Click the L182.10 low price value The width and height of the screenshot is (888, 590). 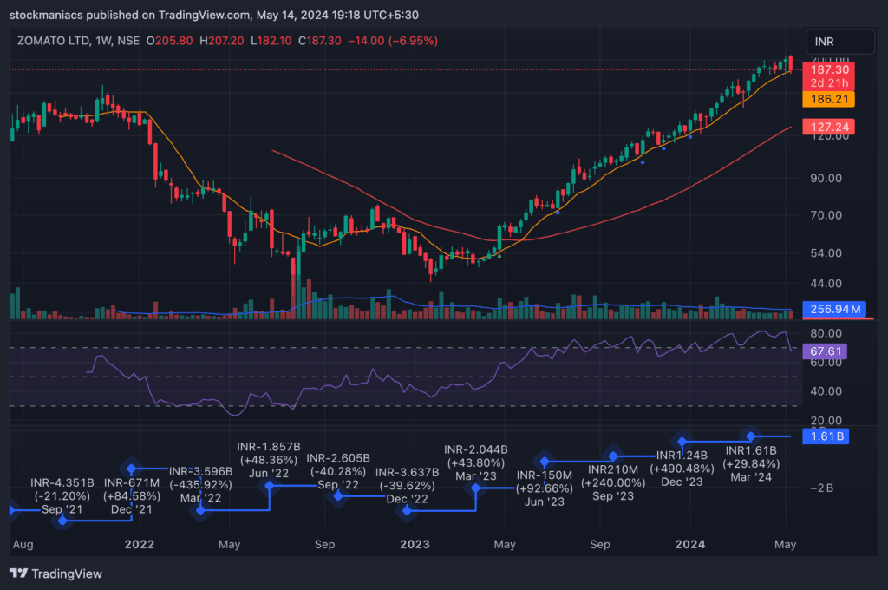coord(271,41)
